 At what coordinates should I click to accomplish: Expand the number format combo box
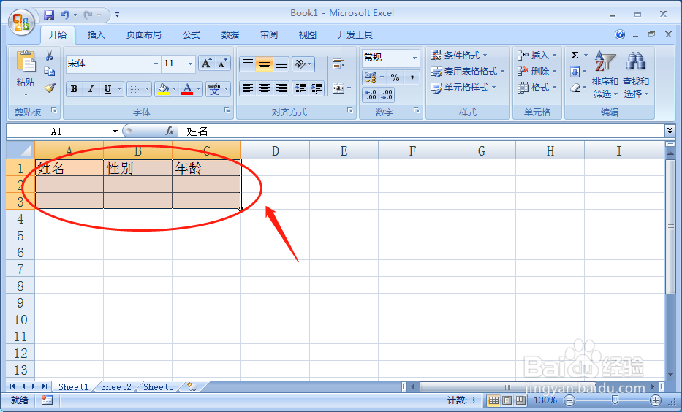coord(414,58)
